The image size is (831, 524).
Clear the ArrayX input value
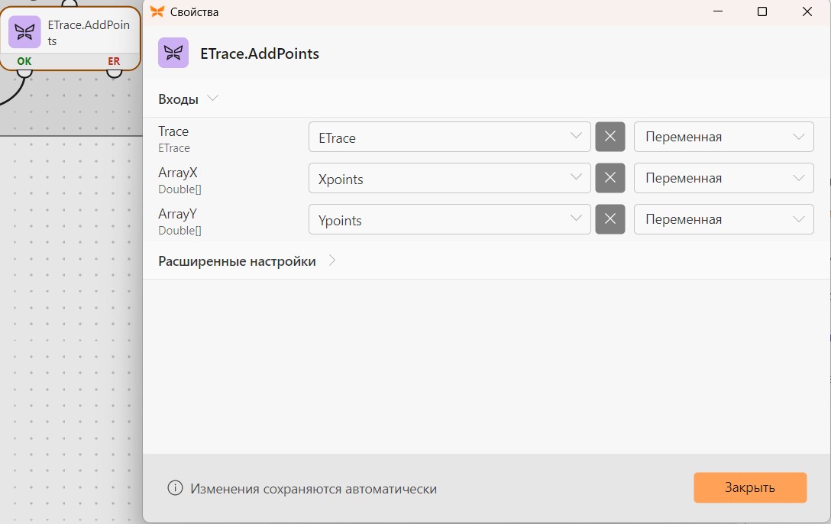tap(610, 178)
